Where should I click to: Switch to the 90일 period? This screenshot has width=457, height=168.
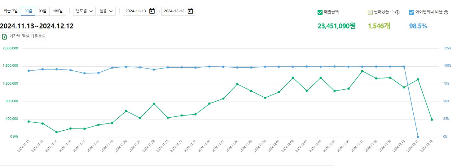click(x=42, y=11)
